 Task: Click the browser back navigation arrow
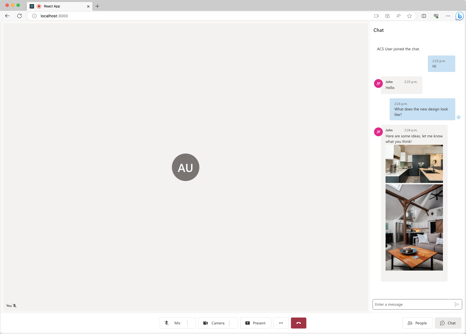click(x=7, y=16)
